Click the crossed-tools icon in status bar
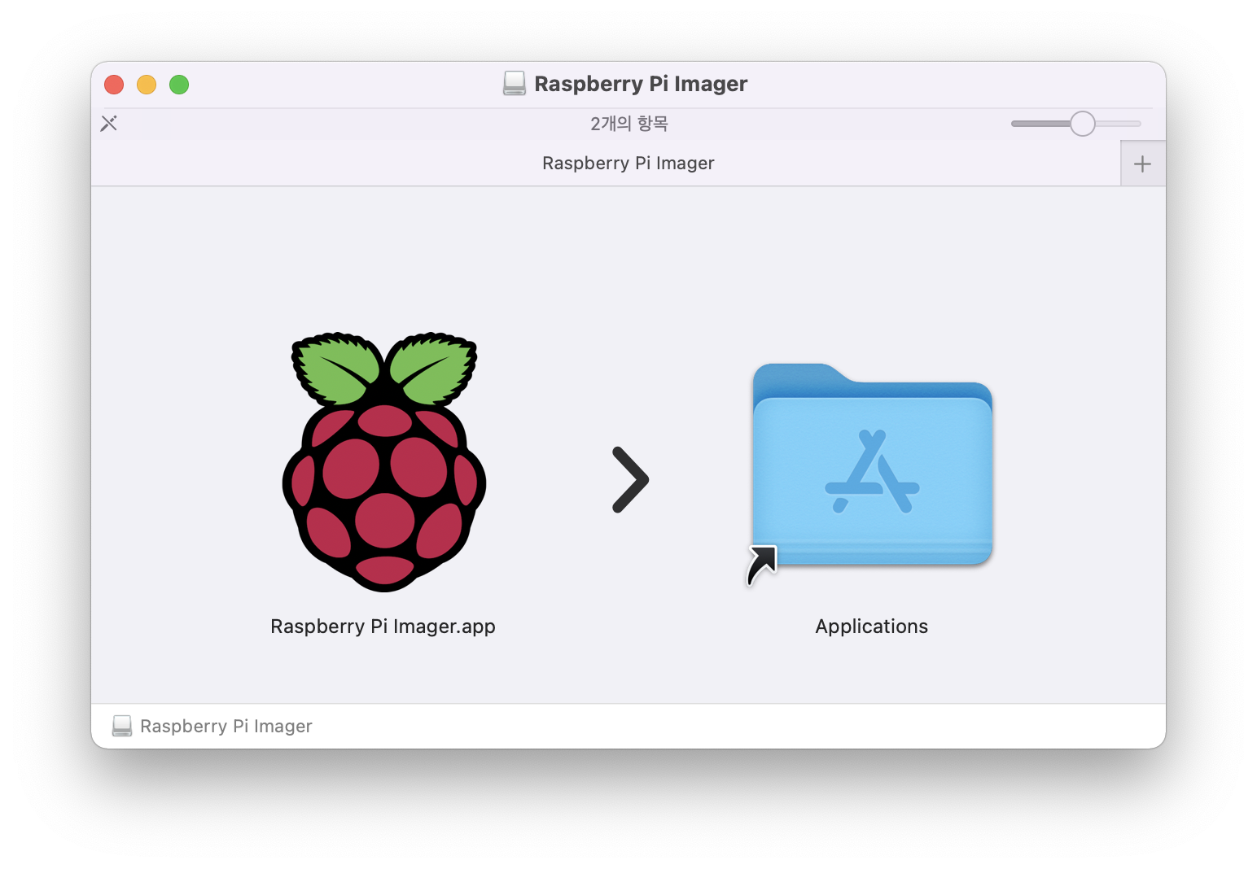This screenshot has height=869, width=1257. click(109, 124)
